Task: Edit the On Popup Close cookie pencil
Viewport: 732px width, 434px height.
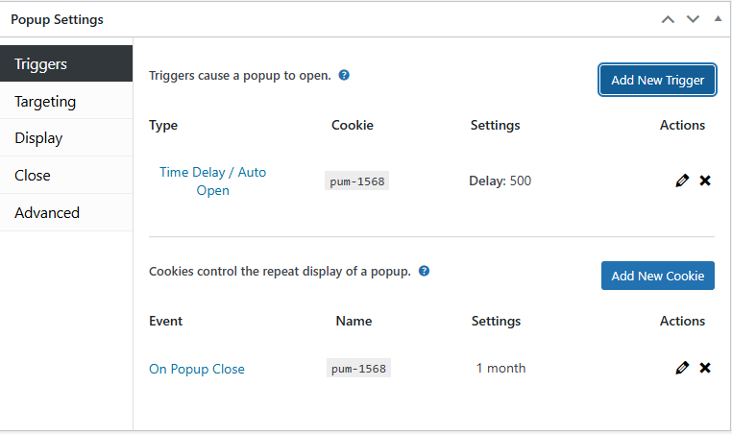Action: 682,368
